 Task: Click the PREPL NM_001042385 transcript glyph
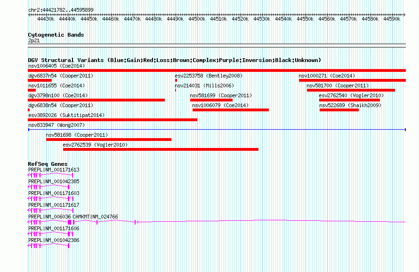48,187
